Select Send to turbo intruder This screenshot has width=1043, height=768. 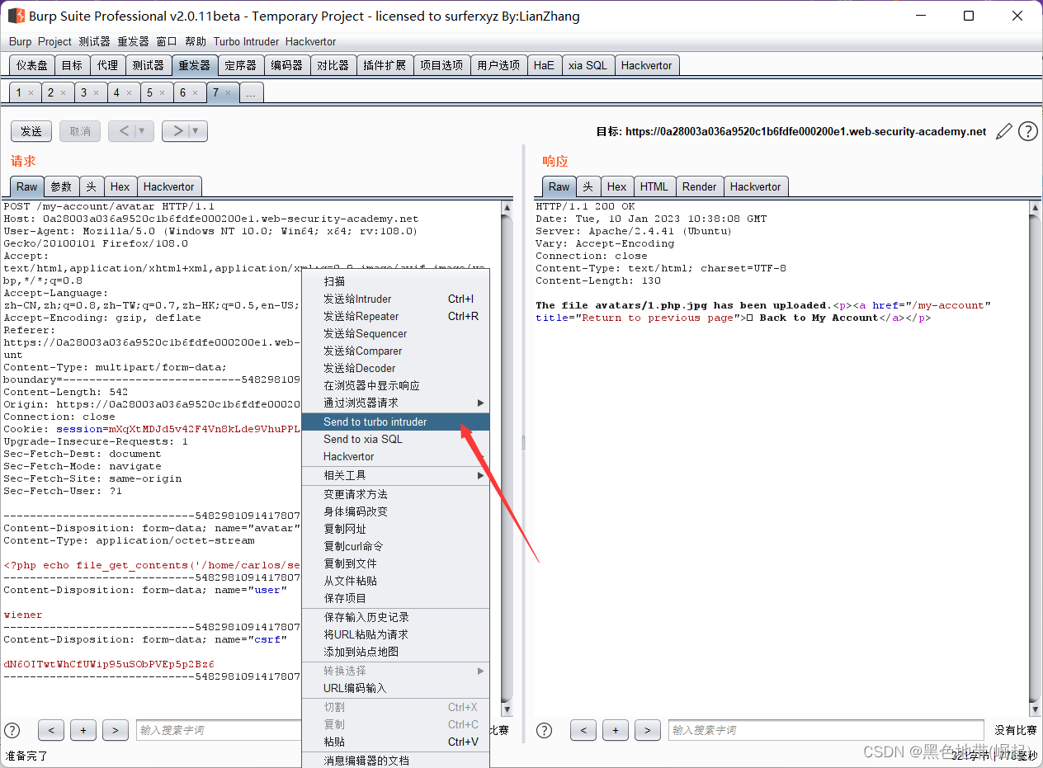[395, 422]
